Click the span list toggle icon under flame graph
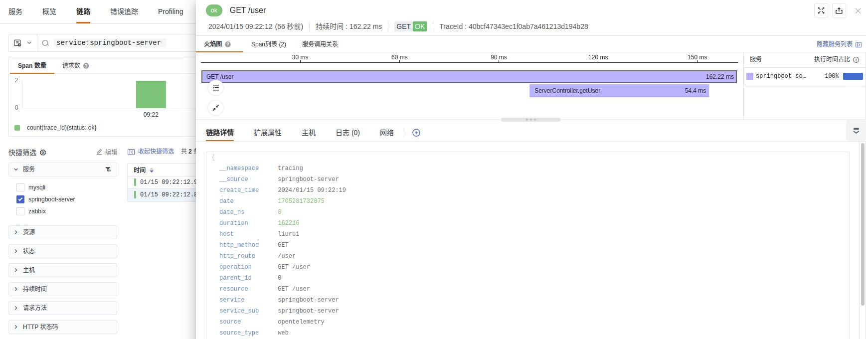 [x=215, y=88]
